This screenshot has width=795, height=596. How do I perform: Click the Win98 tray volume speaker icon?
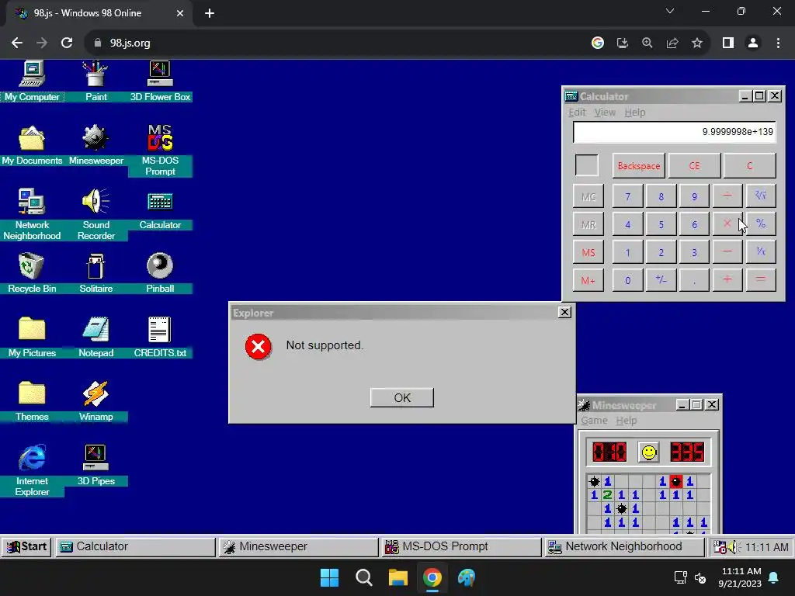[732, 547]
